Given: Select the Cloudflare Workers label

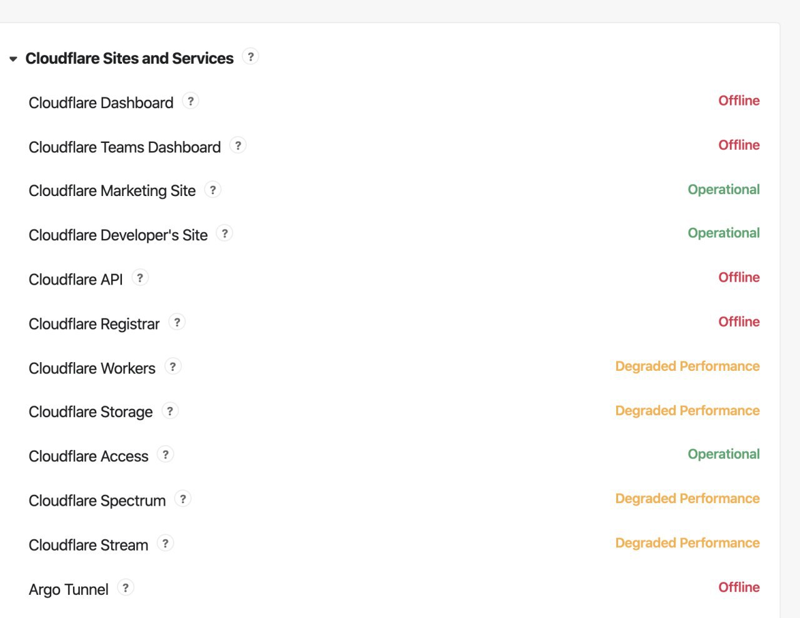Looking at the screenshot, I should tap(92, 368).
